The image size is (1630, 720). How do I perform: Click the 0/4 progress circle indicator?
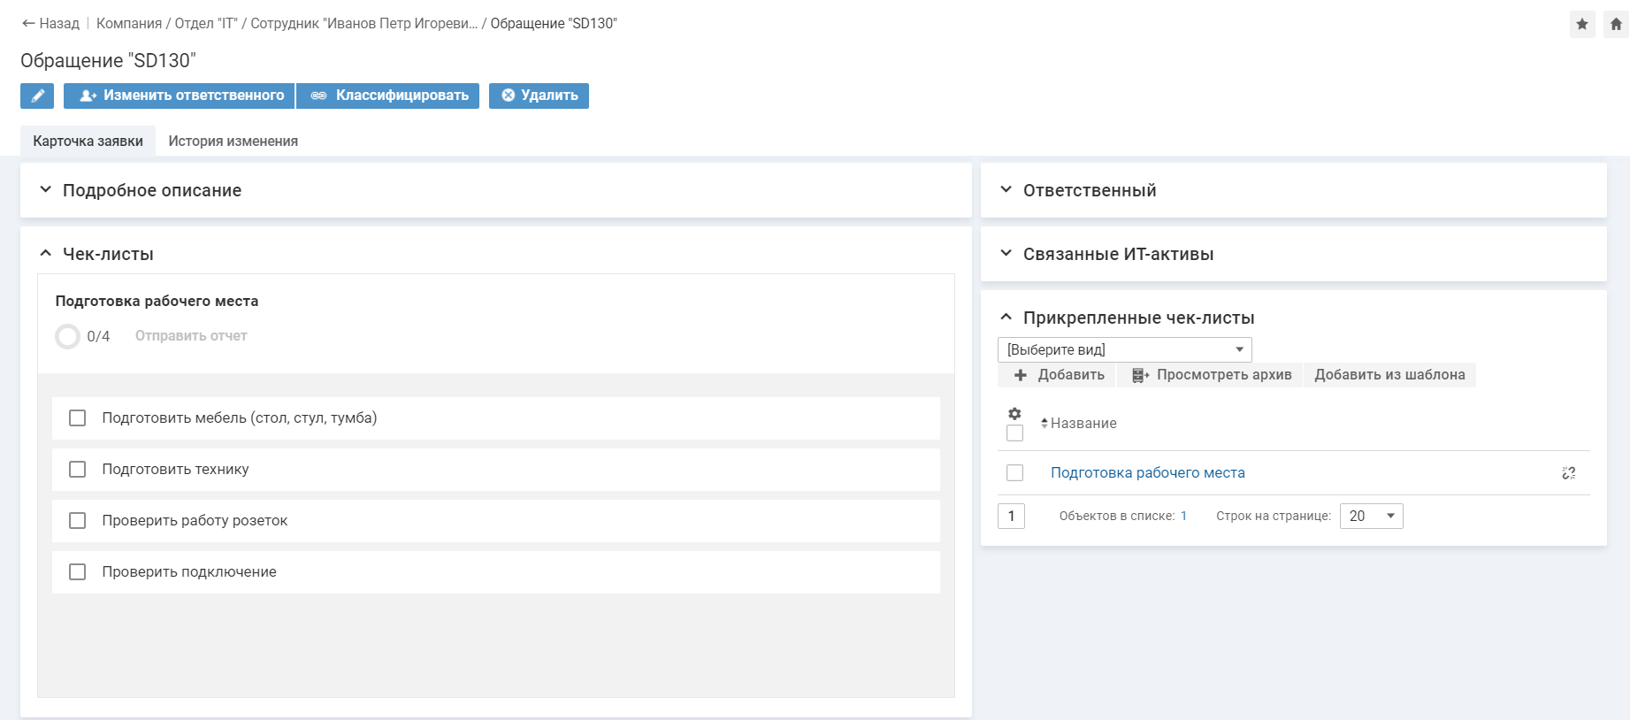tap(68, 336)
